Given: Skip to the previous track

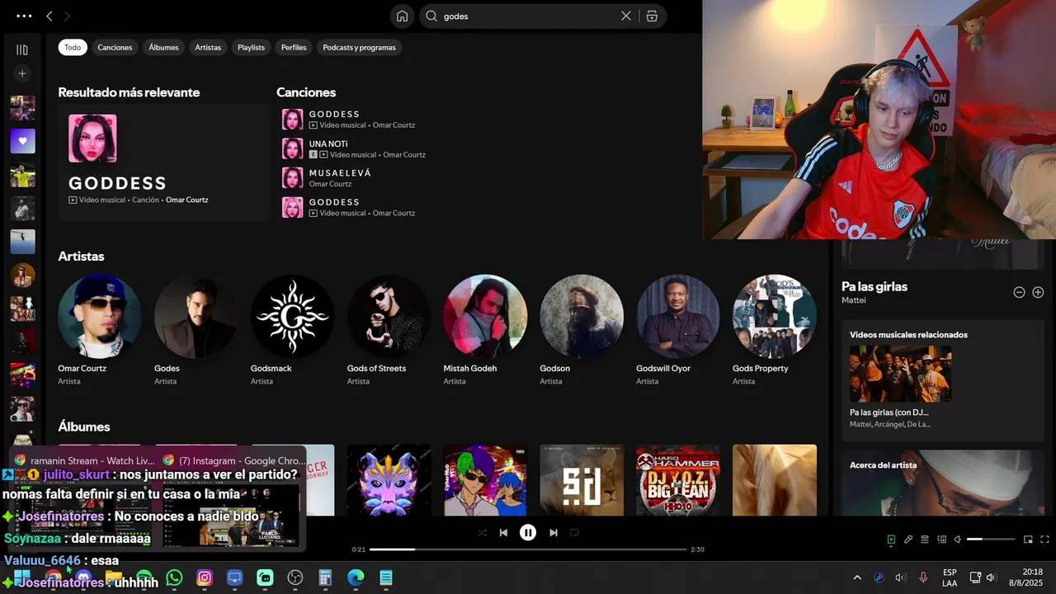Looking at the screenshot, I should pos(503,533).
